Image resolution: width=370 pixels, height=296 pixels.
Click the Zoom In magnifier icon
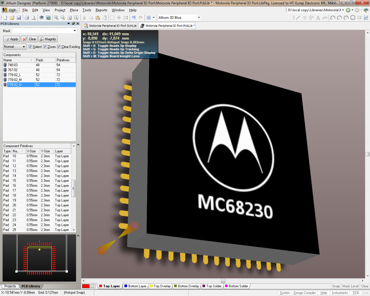pos(56,18)
